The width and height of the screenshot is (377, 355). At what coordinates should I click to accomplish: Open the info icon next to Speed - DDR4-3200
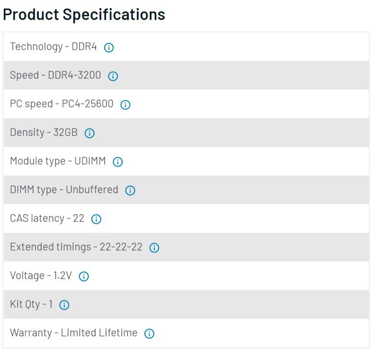pos(113,76)
